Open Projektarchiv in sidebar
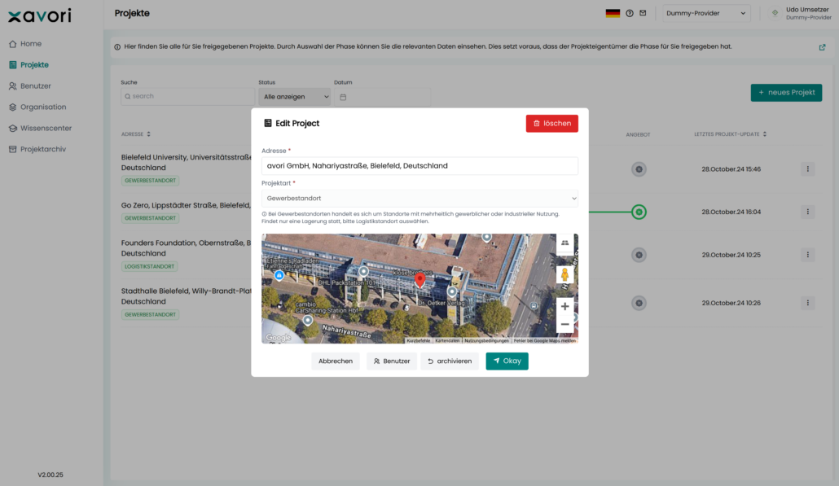Image resolution: width=839 pixels, height=486 pixels. pos(37,149)
